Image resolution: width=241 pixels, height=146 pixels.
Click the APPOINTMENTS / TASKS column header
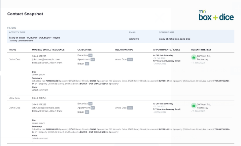point(166,50)
